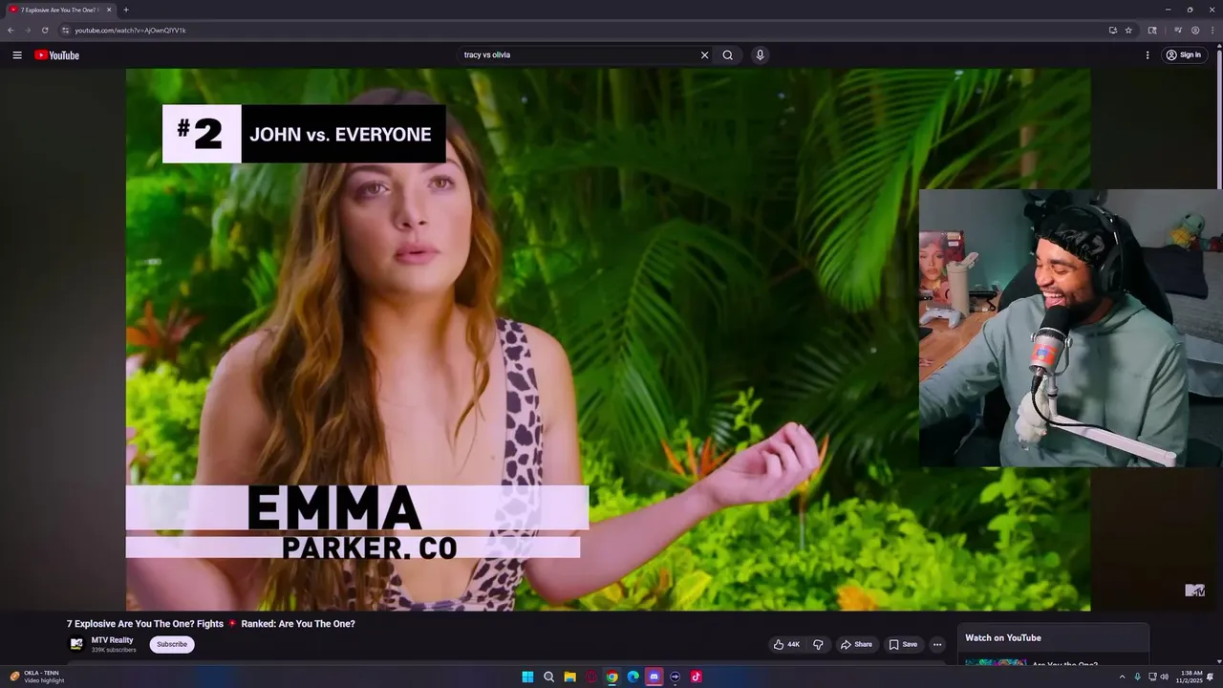Click the video player to pause
1223x688 pixels.
click(608, 339)
